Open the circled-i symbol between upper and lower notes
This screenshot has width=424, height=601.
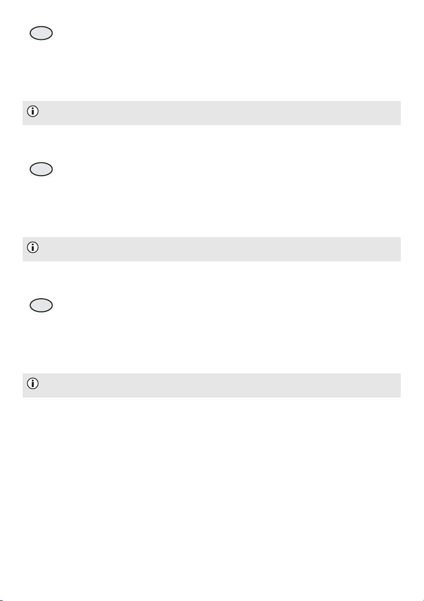coord(33,248)
